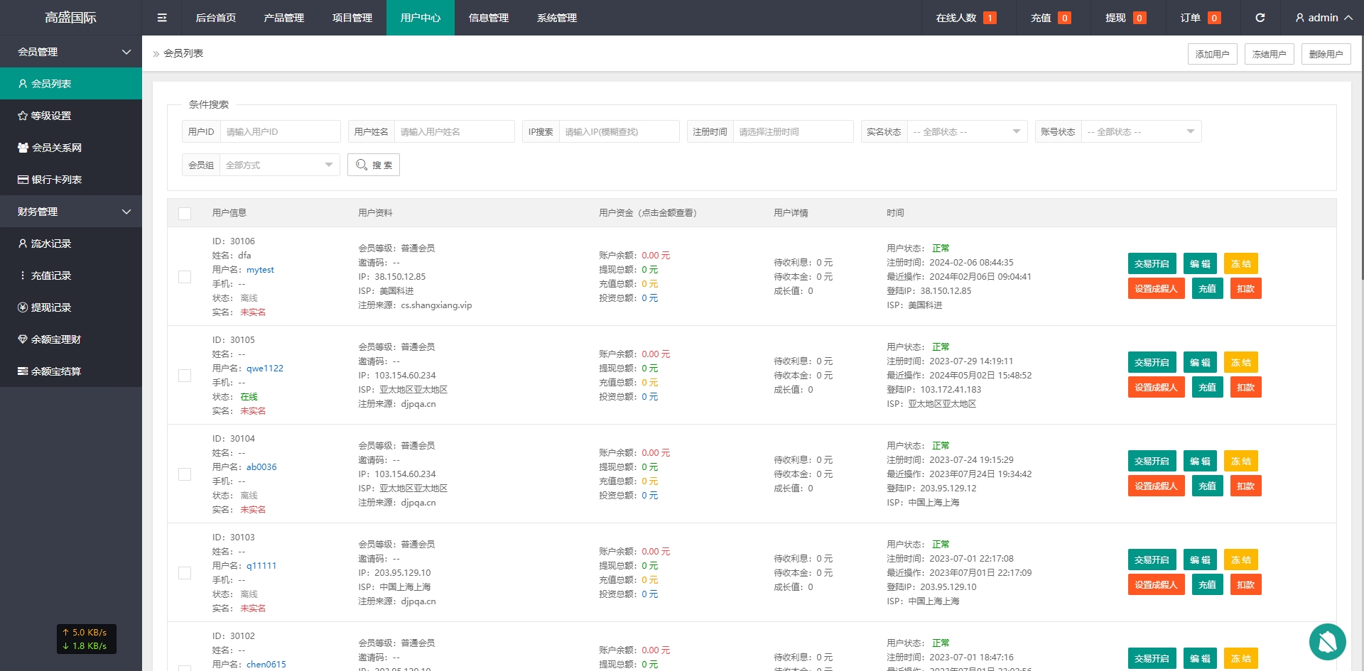Open 会员关系网 via its group icon
Screen dimensions: 1364x671
point(23,148)
